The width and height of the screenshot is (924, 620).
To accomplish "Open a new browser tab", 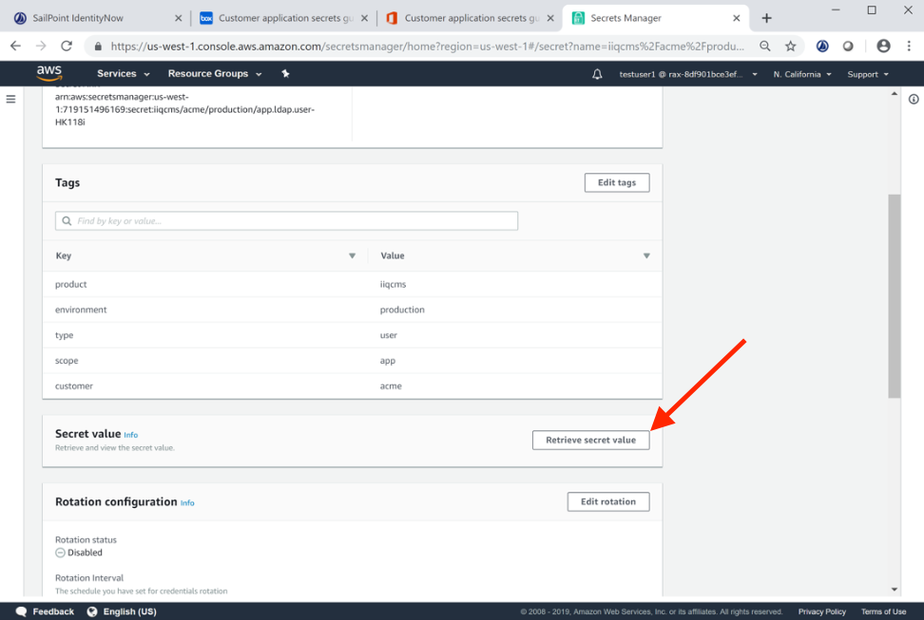I will click(x=766, y=18).
